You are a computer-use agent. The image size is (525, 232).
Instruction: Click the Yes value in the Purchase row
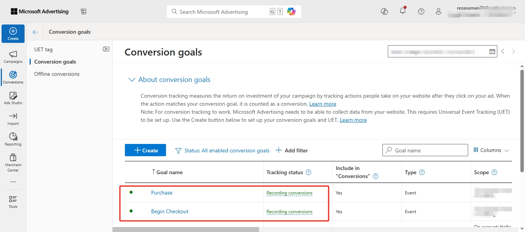pos(339,193)
